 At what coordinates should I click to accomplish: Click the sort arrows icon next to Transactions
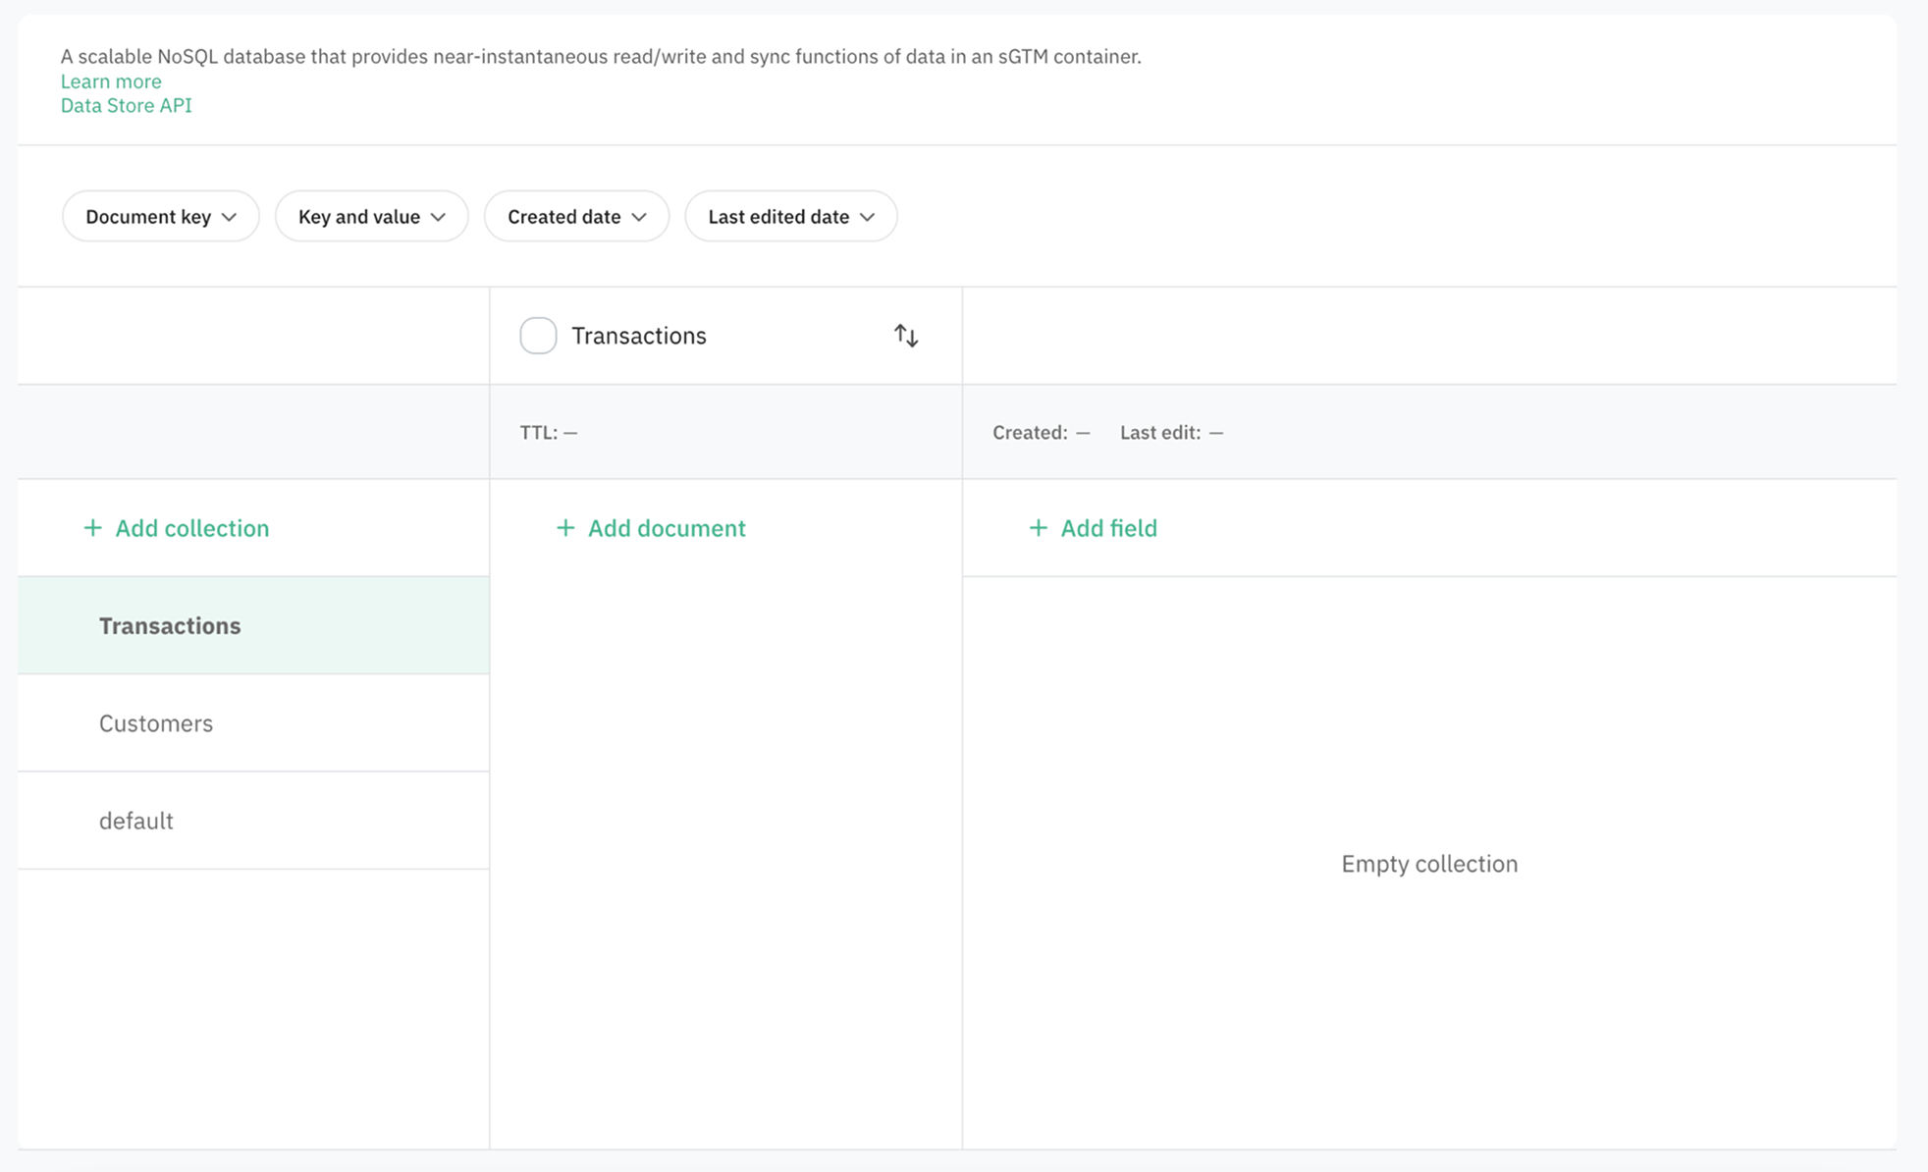tap(906, 336)
